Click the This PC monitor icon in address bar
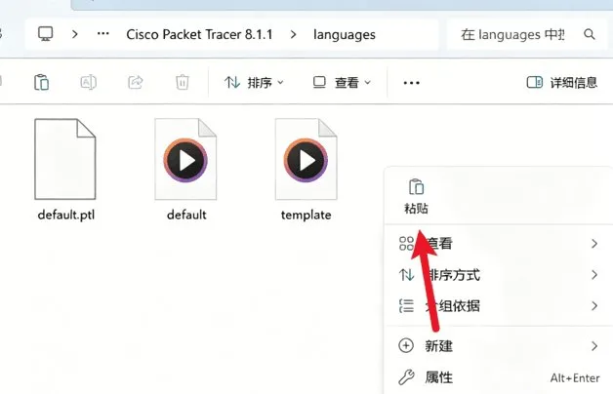 pos(45,34)
